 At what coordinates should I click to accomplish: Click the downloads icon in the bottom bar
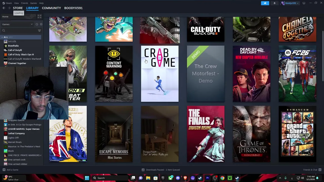[x=143, y=170]
